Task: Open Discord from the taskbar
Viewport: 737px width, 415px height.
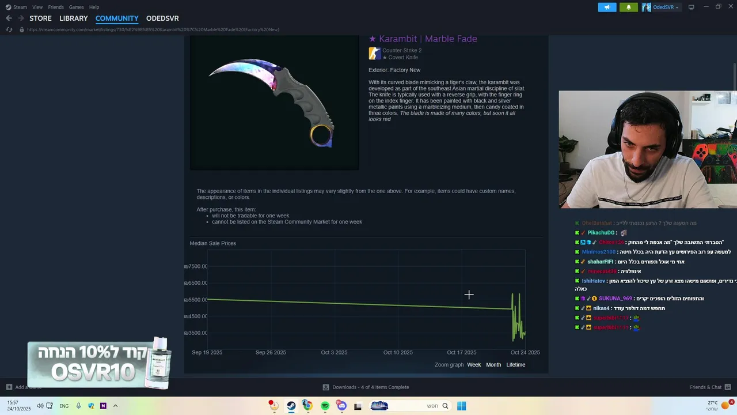Action: tap(341, 406)
